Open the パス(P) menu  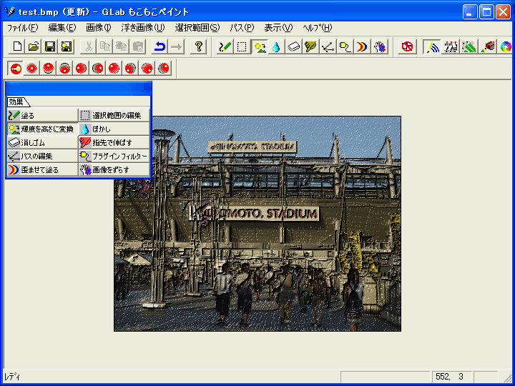(x=242, y=28)
